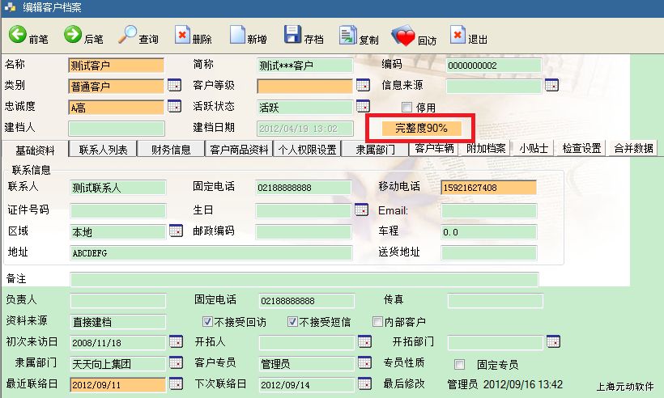Switch to 财务信息 tab
Image resolution: width=664 pixels, height=398 pixels.
pos(171,150)
